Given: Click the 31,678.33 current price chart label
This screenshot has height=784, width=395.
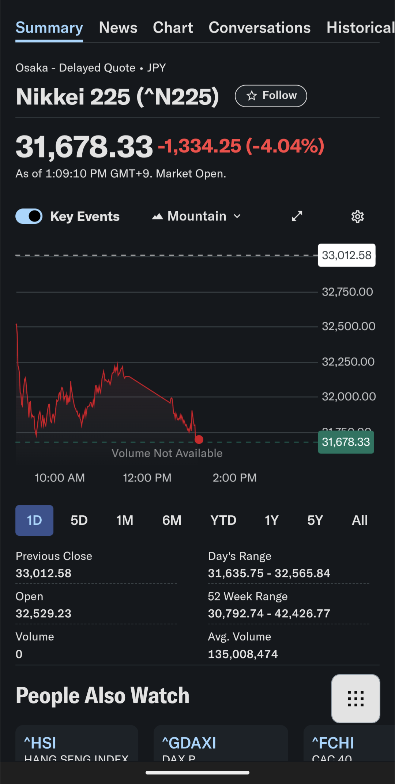Looking at the screenshot, I should tap(346, 442).
